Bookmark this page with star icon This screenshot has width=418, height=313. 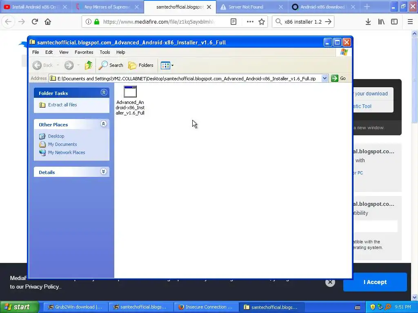click(262, 22)
